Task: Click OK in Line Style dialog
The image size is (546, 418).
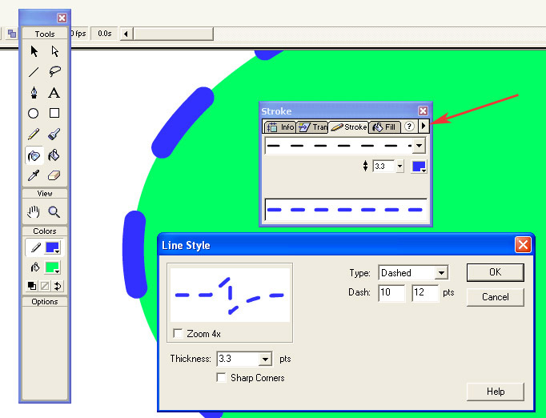Action: pos(495,272)
